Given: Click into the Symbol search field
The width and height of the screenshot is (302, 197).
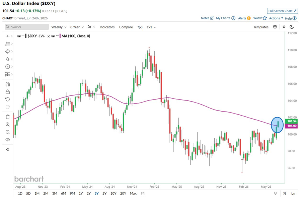Looking at the screenshot, I should click(x=27, y=27).
